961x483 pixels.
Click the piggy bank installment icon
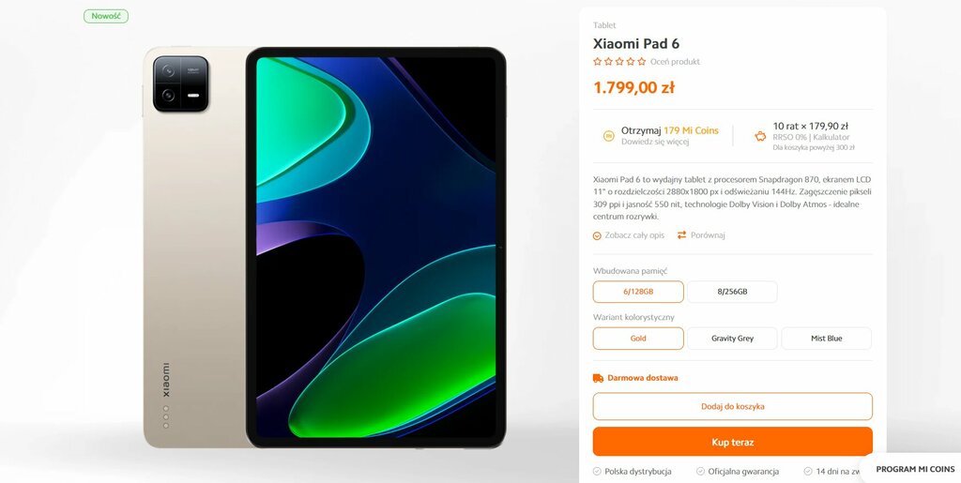click(760, 136)
